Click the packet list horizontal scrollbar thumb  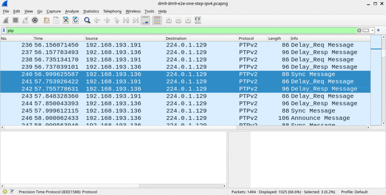[120, 127]
